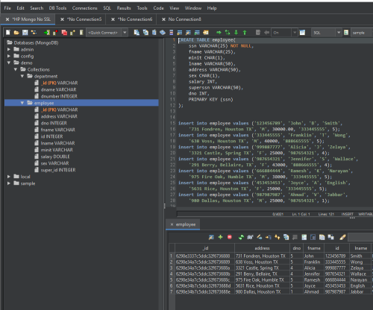
Task: Click the green up arrow toolbar icon
Action: point(245,33)
